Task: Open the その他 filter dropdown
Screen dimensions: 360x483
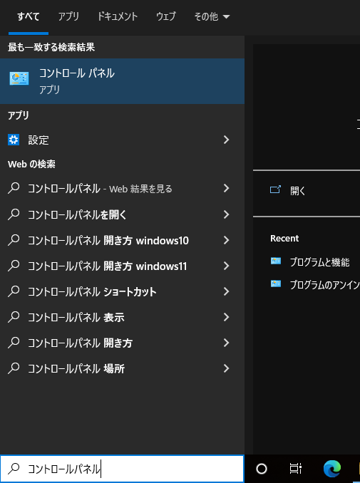Action: pos(212,16)
